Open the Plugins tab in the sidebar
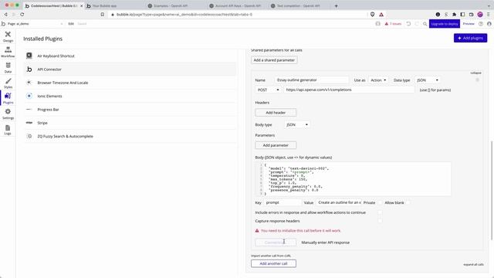Viewport: 494px width, 278px height. pos(8,98)
